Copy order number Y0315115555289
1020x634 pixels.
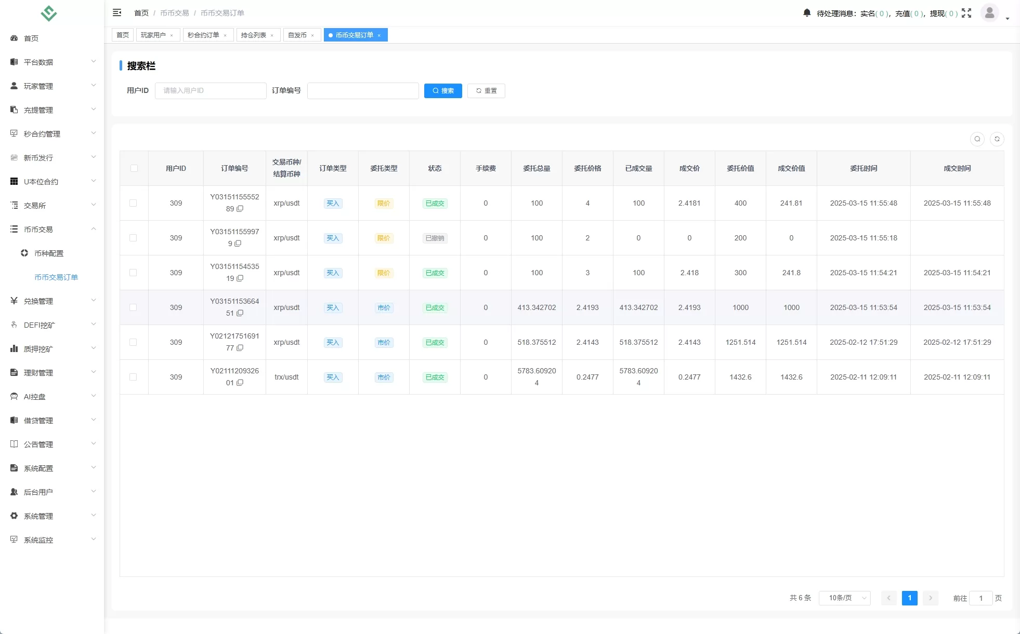[240, 209]
